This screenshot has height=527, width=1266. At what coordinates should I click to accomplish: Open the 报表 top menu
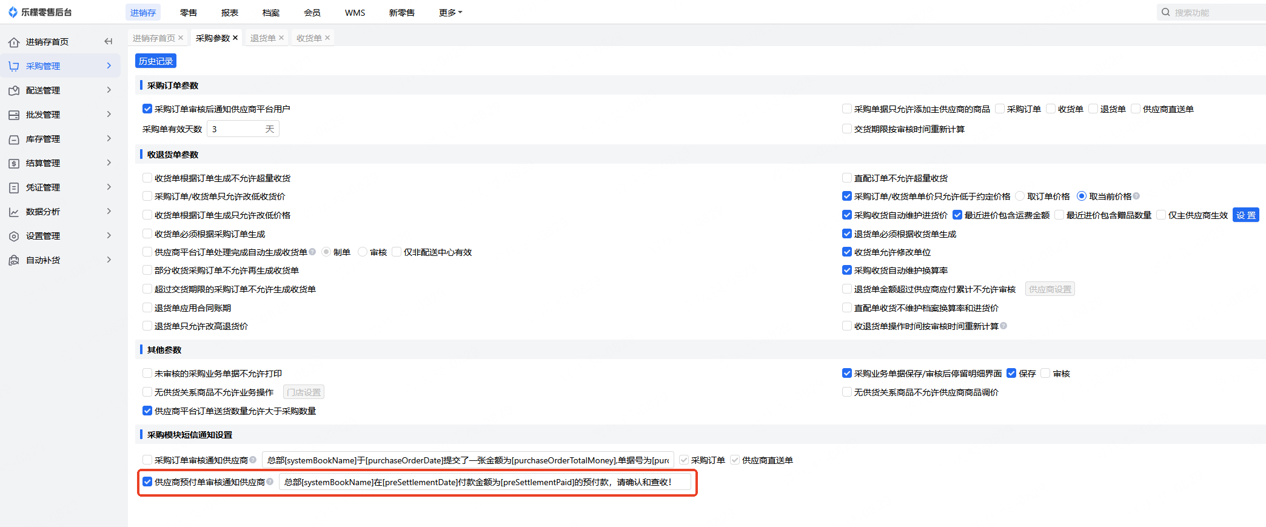[230, 12]
